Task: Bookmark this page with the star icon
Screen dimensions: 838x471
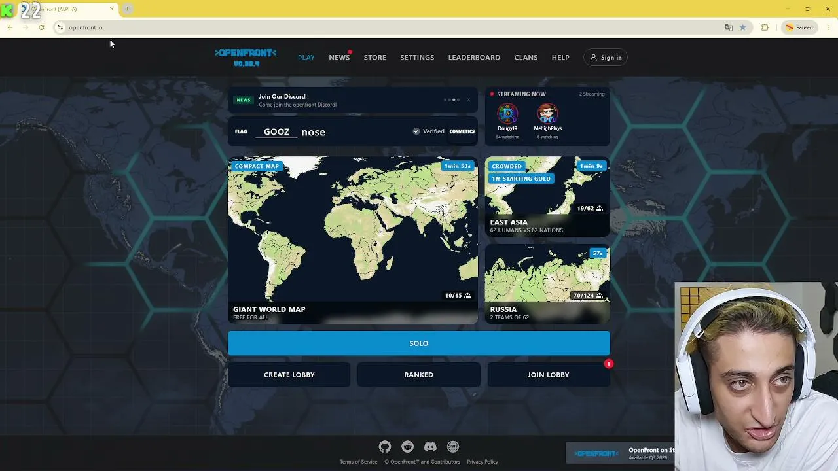Action: coord(742,27)
